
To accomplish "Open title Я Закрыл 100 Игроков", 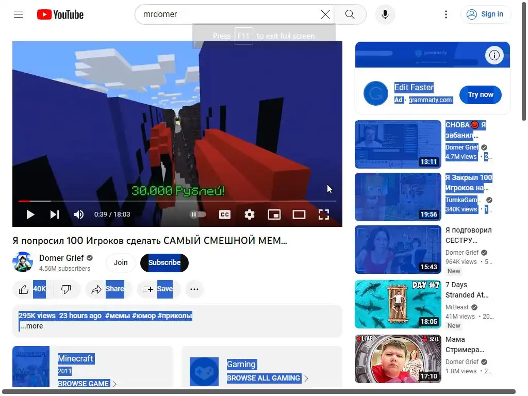I will coord(469,183).
